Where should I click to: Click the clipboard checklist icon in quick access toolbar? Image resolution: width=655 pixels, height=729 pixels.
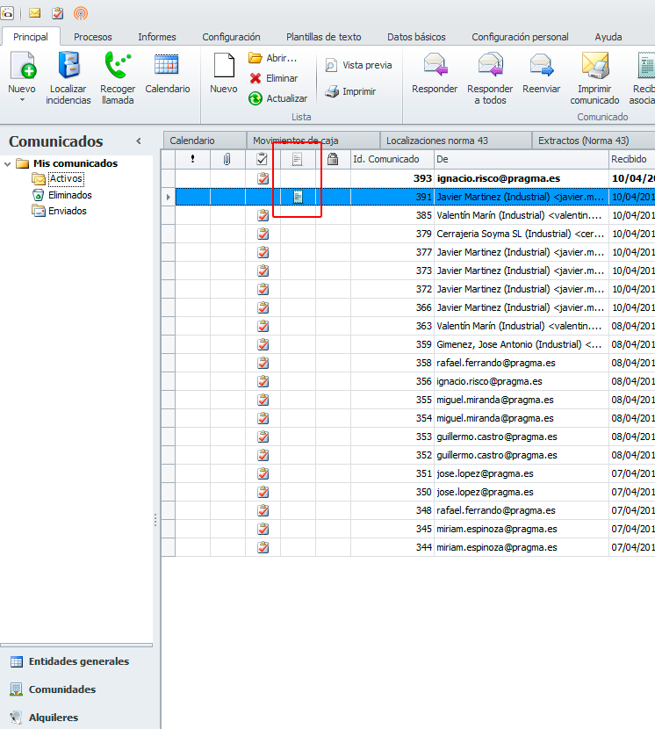point(58,13)
